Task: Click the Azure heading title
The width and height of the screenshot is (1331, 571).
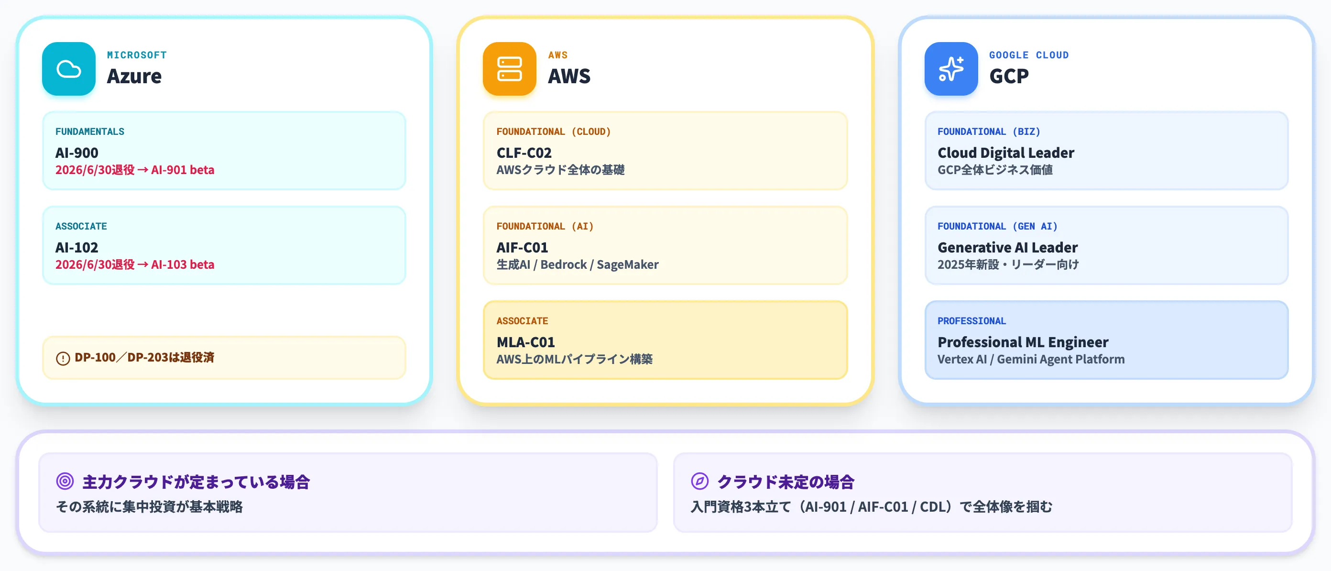Action: point(134,76)
